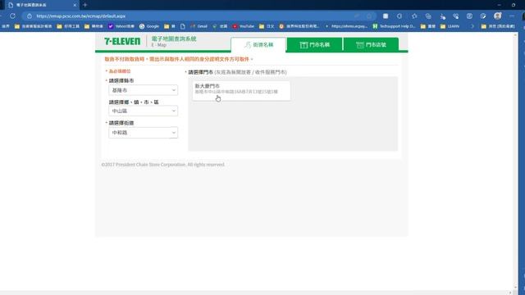Switch to the 街道名稱 street name tab
This screenshot has height=295, width=525.
[x=258, y=45]
